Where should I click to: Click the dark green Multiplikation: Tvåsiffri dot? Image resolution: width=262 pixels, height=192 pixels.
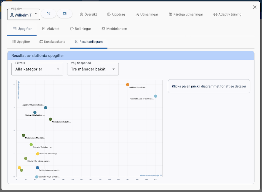(50, 119)
